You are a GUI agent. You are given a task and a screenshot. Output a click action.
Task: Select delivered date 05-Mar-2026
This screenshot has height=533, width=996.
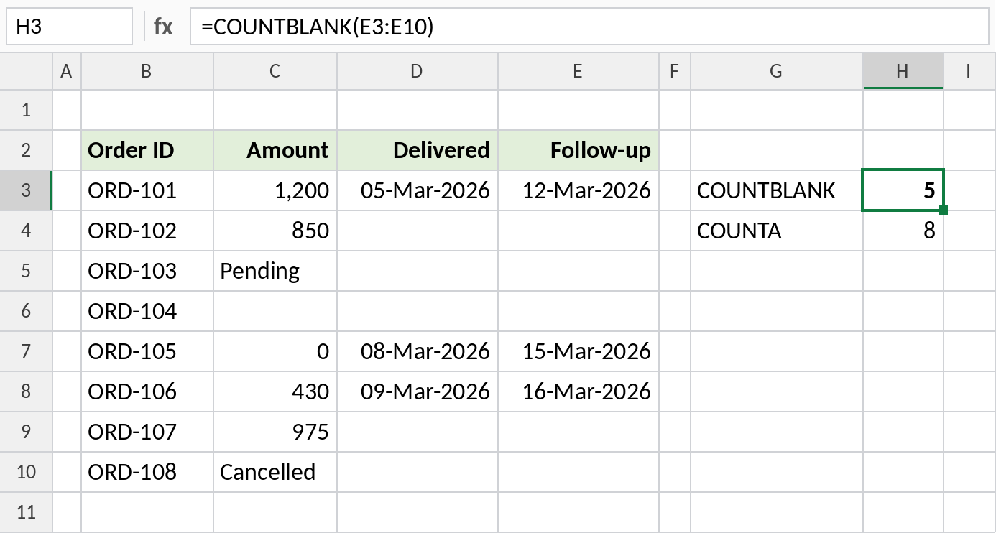(x=418, y=190)
